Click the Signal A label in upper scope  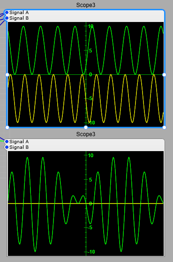[x=19, y=13]
